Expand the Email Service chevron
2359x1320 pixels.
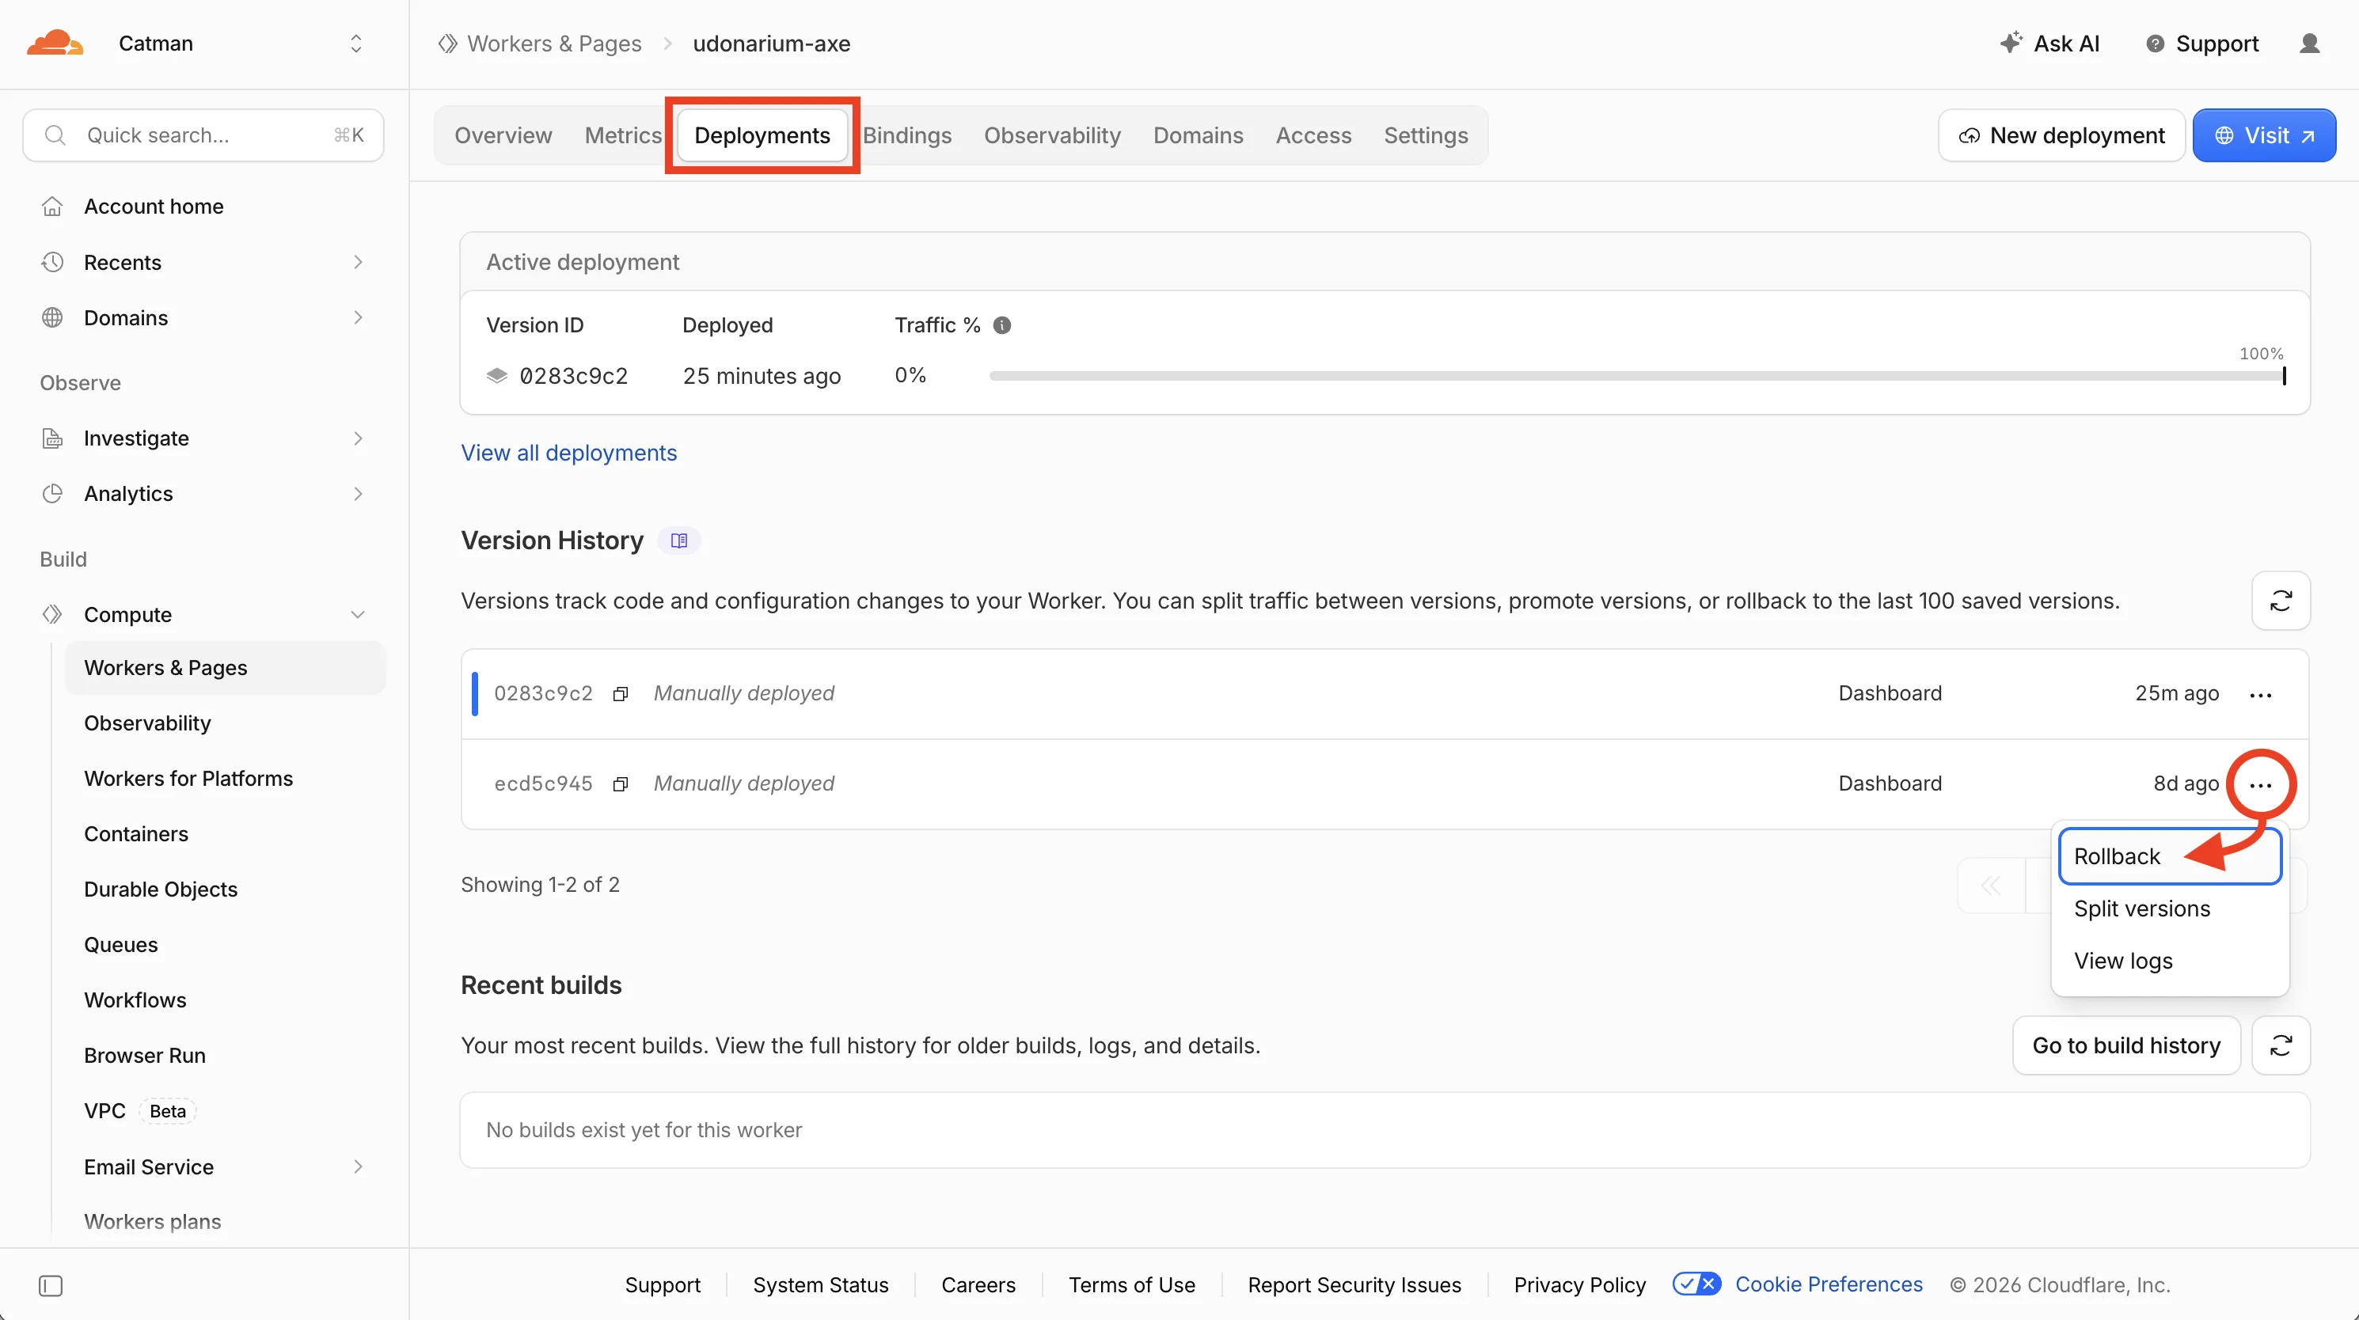358,1166
